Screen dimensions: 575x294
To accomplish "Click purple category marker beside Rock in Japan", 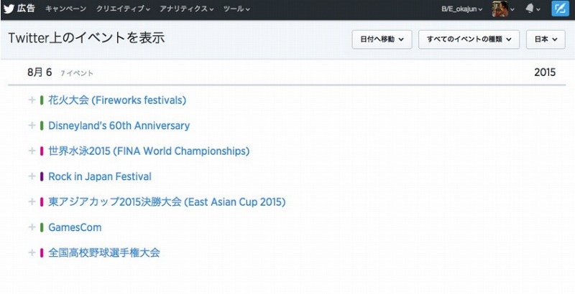I will (42, 176).
